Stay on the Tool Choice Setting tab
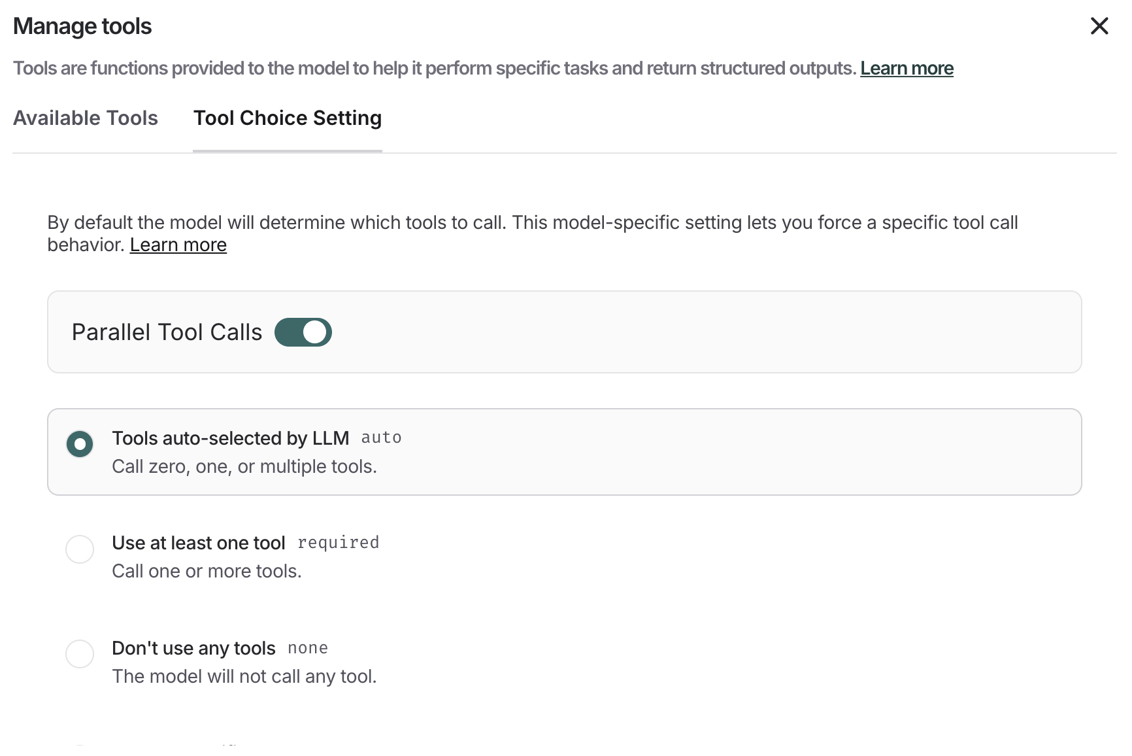Image resolution: width=1132 pixels, height=756 pixels. point(287,118)
